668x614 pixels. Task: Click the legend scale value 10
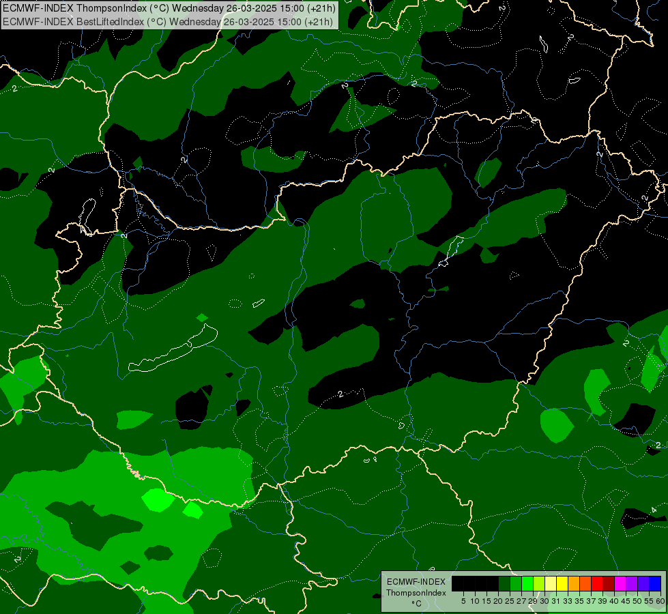pos(475,601)
